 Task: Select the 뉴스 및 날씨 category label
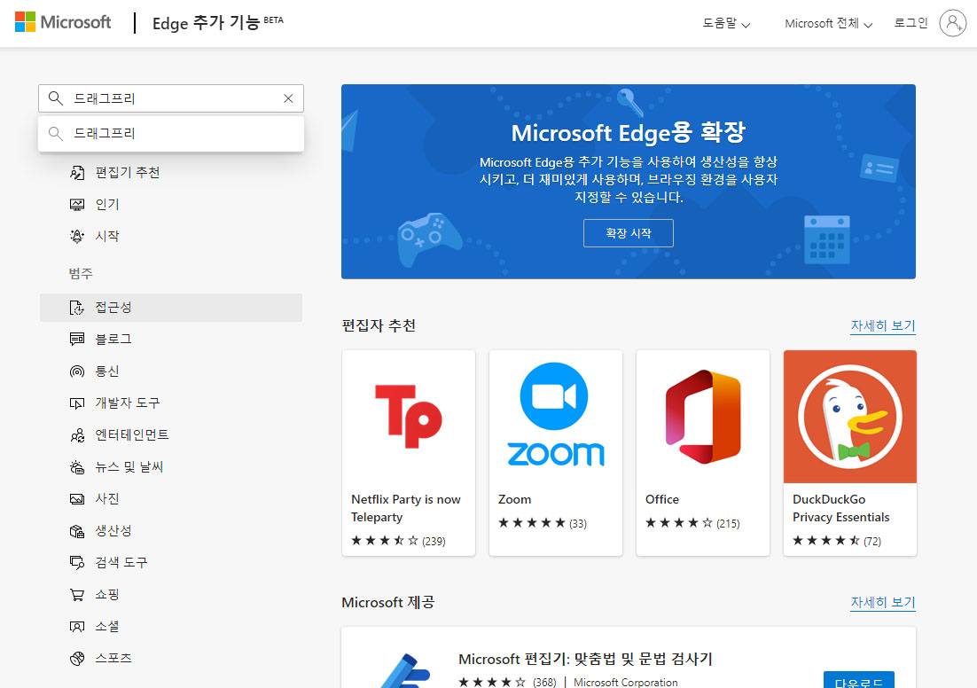coord(129,466)
